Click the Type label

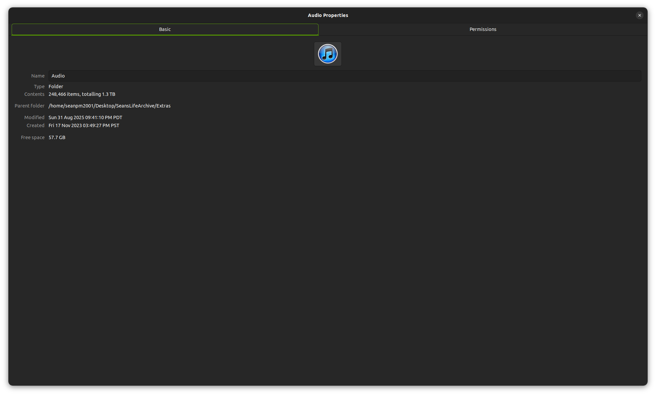pyautogui.click(x=39, y=87)
